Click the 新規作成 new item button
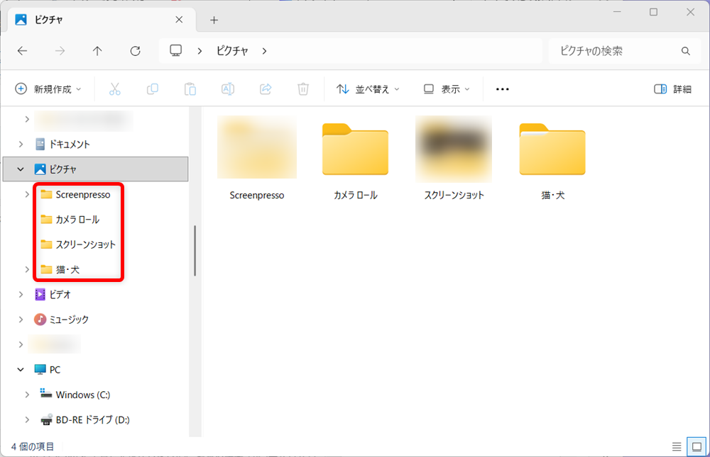This screenshot has width=710, height=457. point(48,89)
